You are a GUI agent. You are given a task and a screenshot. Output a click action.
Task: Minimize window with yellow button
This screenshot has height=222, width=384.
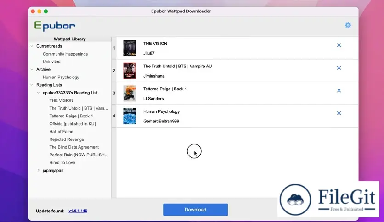coord(39,11)
